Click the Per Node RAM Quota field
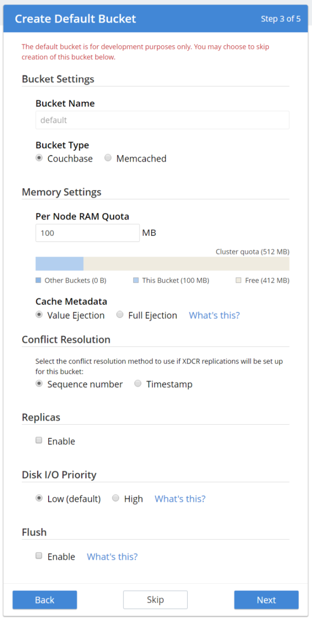The height and width of the screenshot is (622, 312). click(87, 233)
